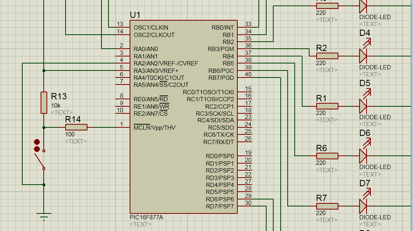Select the R7 resistor body
This screenshot has height=231, width=413.
(x=327, y=206)
